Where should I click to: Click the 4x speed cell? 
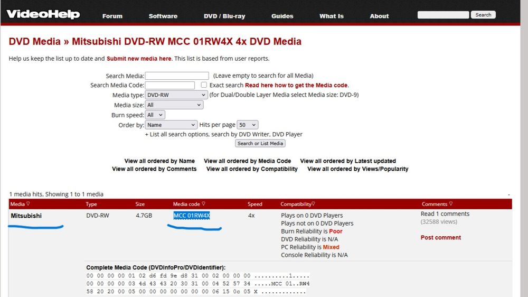pyautogui.click(x=251, y=216)
